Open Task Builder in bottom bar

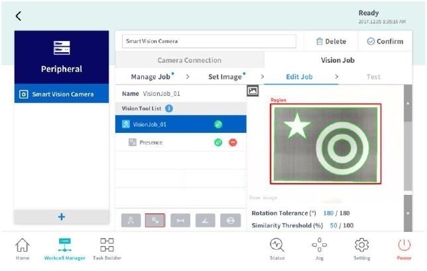coord(107,249)
